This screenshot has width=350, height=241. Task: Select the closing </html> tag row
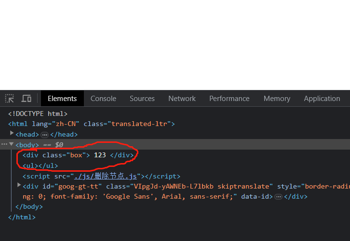[x=22, y=217]
